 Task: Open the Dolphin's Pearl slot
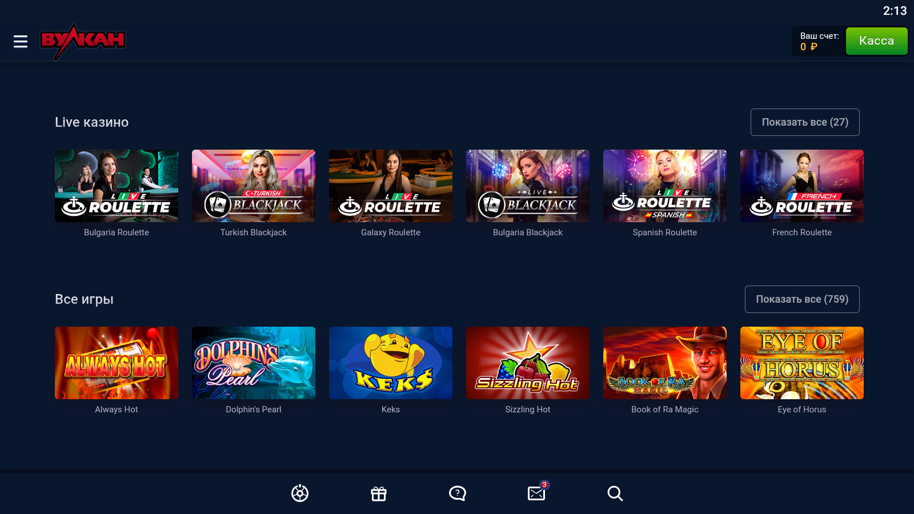[x=254, y=363]
